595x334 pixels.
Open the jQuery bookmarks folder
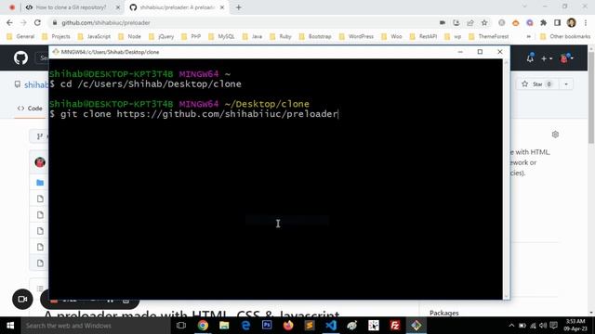[x=161, y=37]
